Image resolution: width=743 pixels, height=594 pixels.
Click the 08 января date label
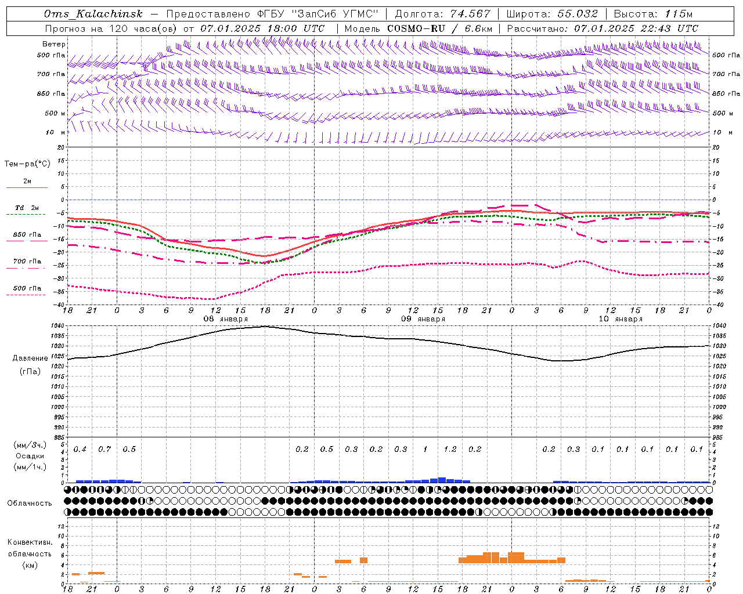[226, 319]
